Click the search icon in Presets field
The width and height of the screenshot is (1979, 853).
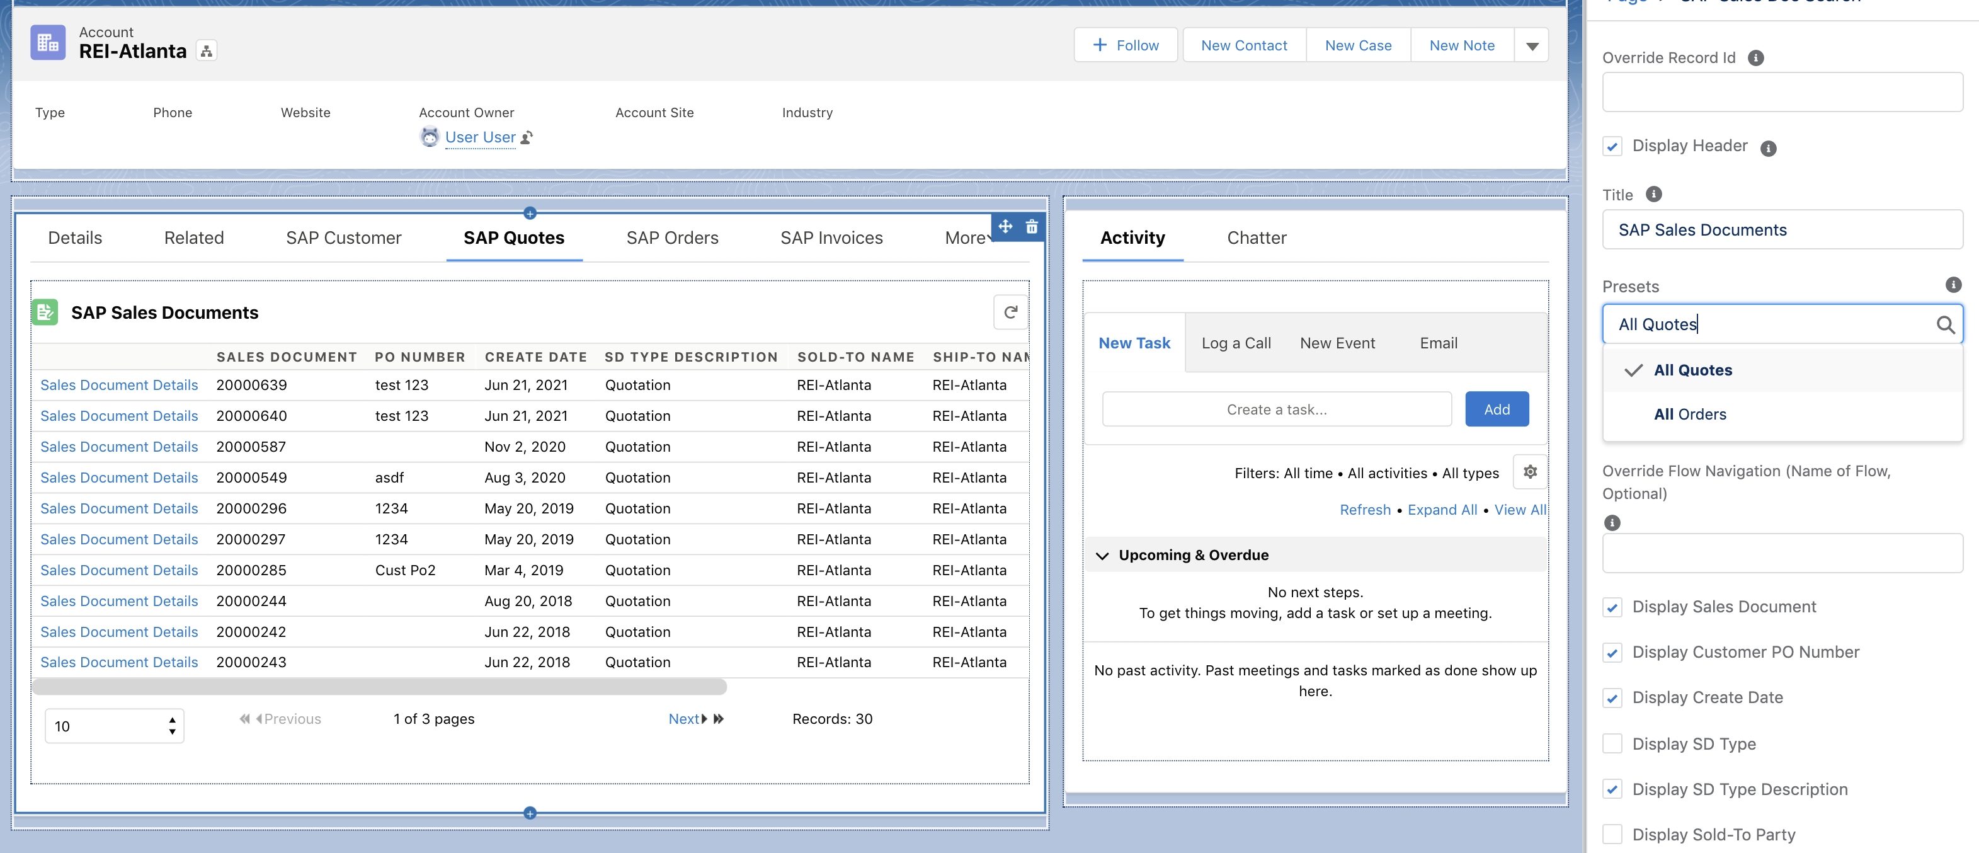1944,324
